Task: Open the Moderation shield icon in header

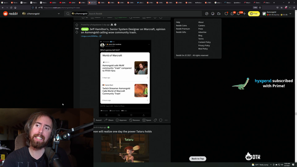Action: pos(226,13)
